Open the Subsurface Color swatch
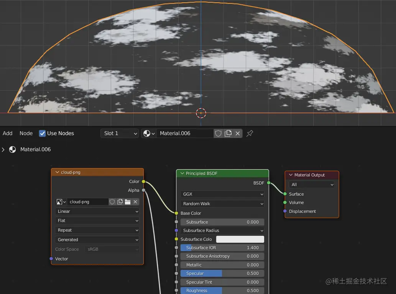 240,239
